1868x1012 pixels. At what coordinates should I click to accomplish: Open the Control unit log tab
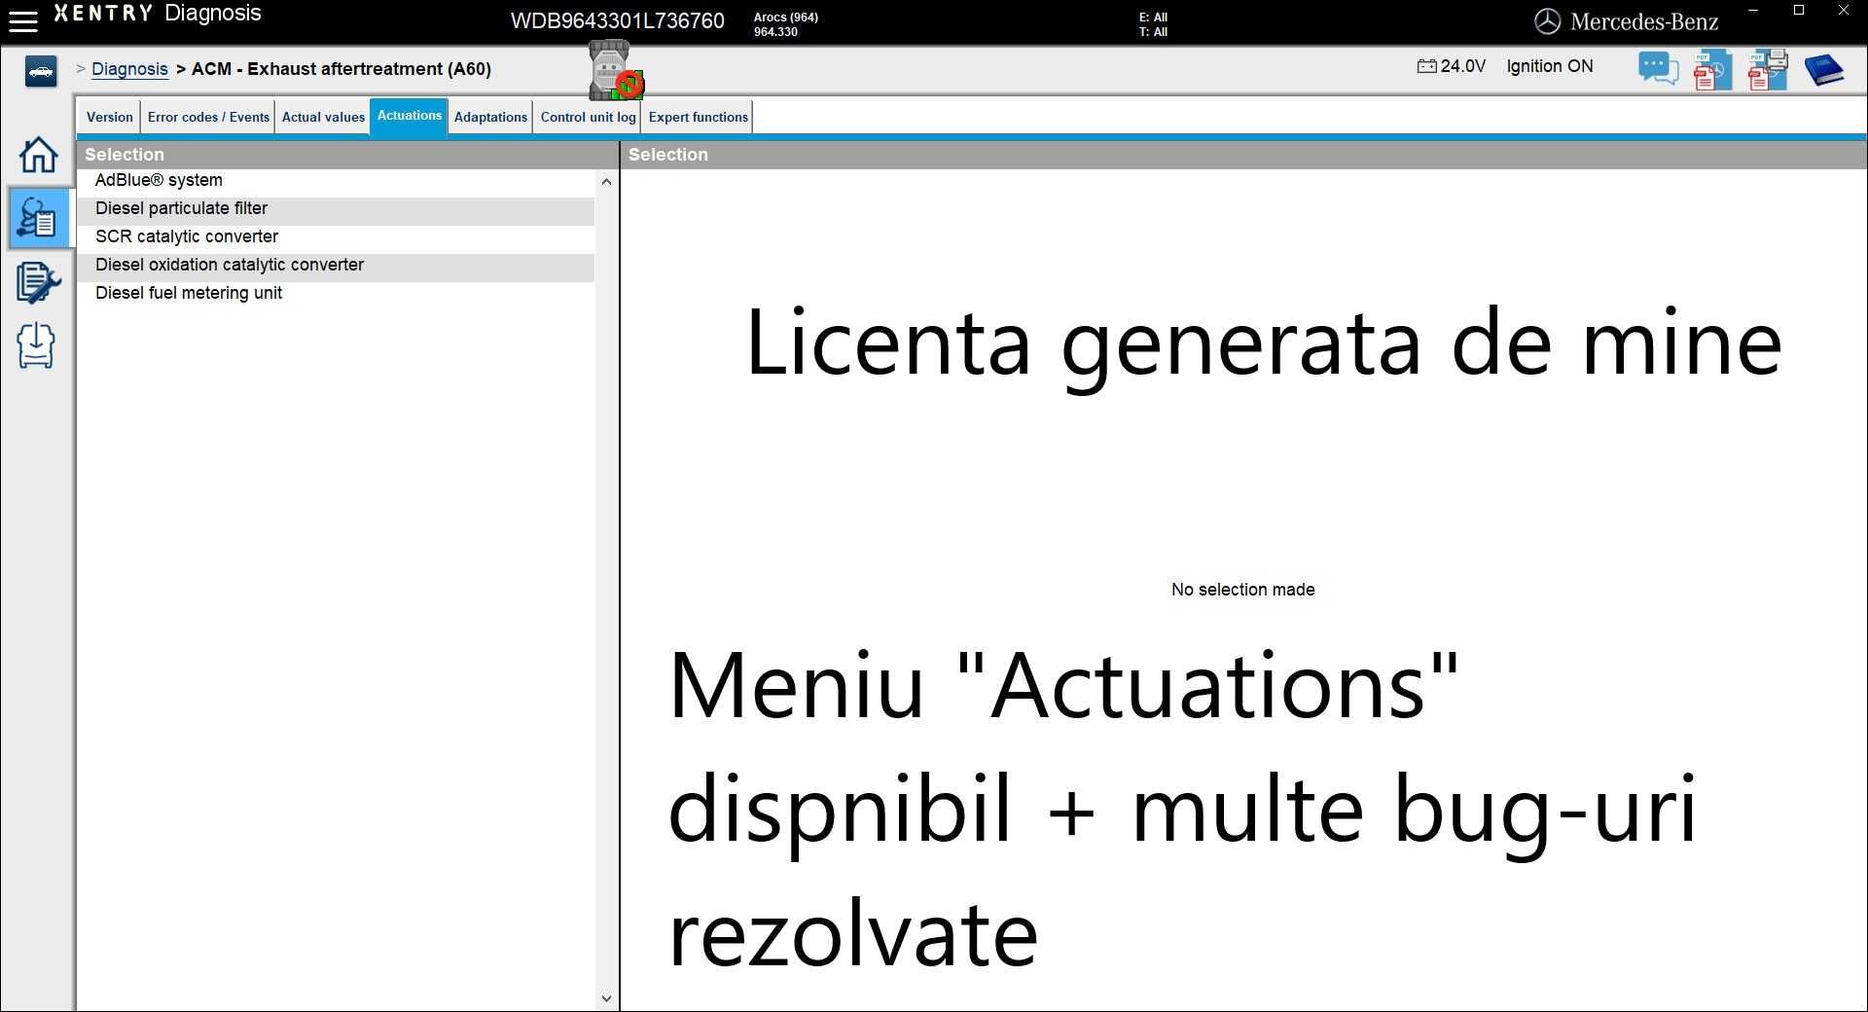click(x=588, y=117)
